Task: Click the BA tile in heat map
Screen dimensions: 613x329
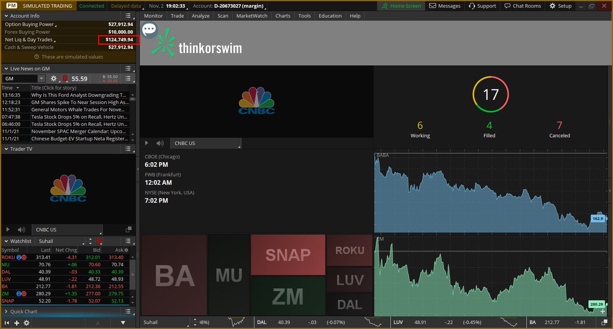Action: (x=174, y=275)
